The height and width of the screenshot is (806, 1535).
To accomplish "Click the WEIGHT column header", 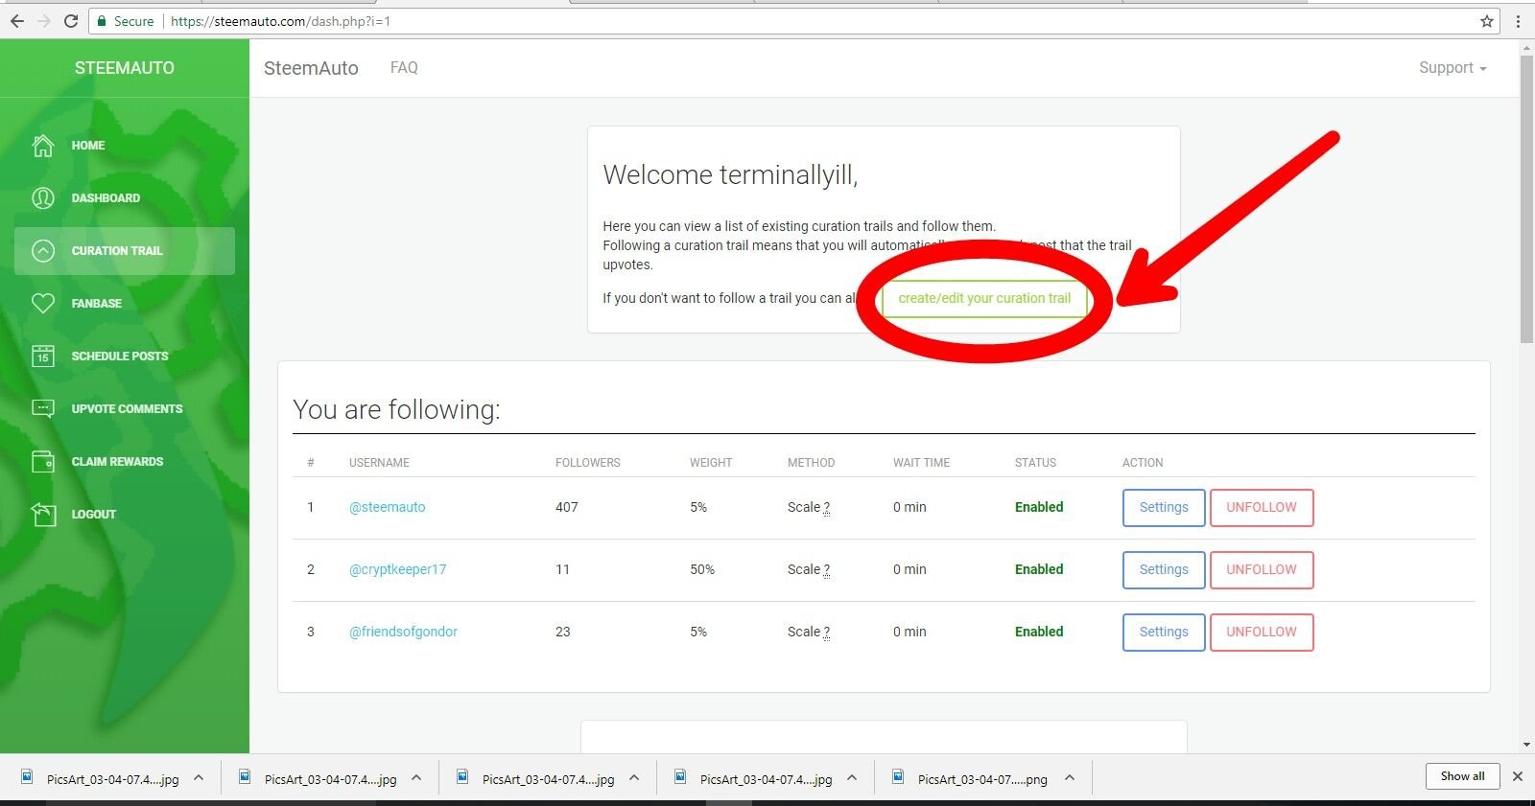I will click(x=711, y=463).
